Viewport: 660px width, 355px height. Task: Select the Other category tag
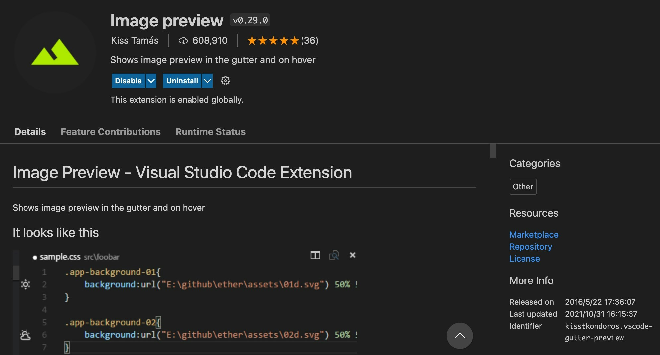point(523,187)
